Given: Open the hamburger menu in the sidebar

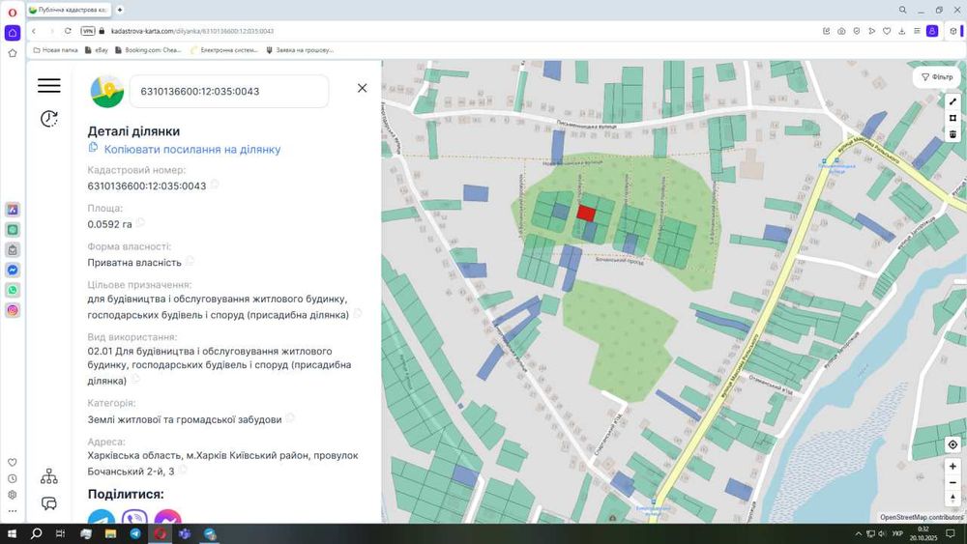Looking at the screenshot, I should [x=48, y=86].
